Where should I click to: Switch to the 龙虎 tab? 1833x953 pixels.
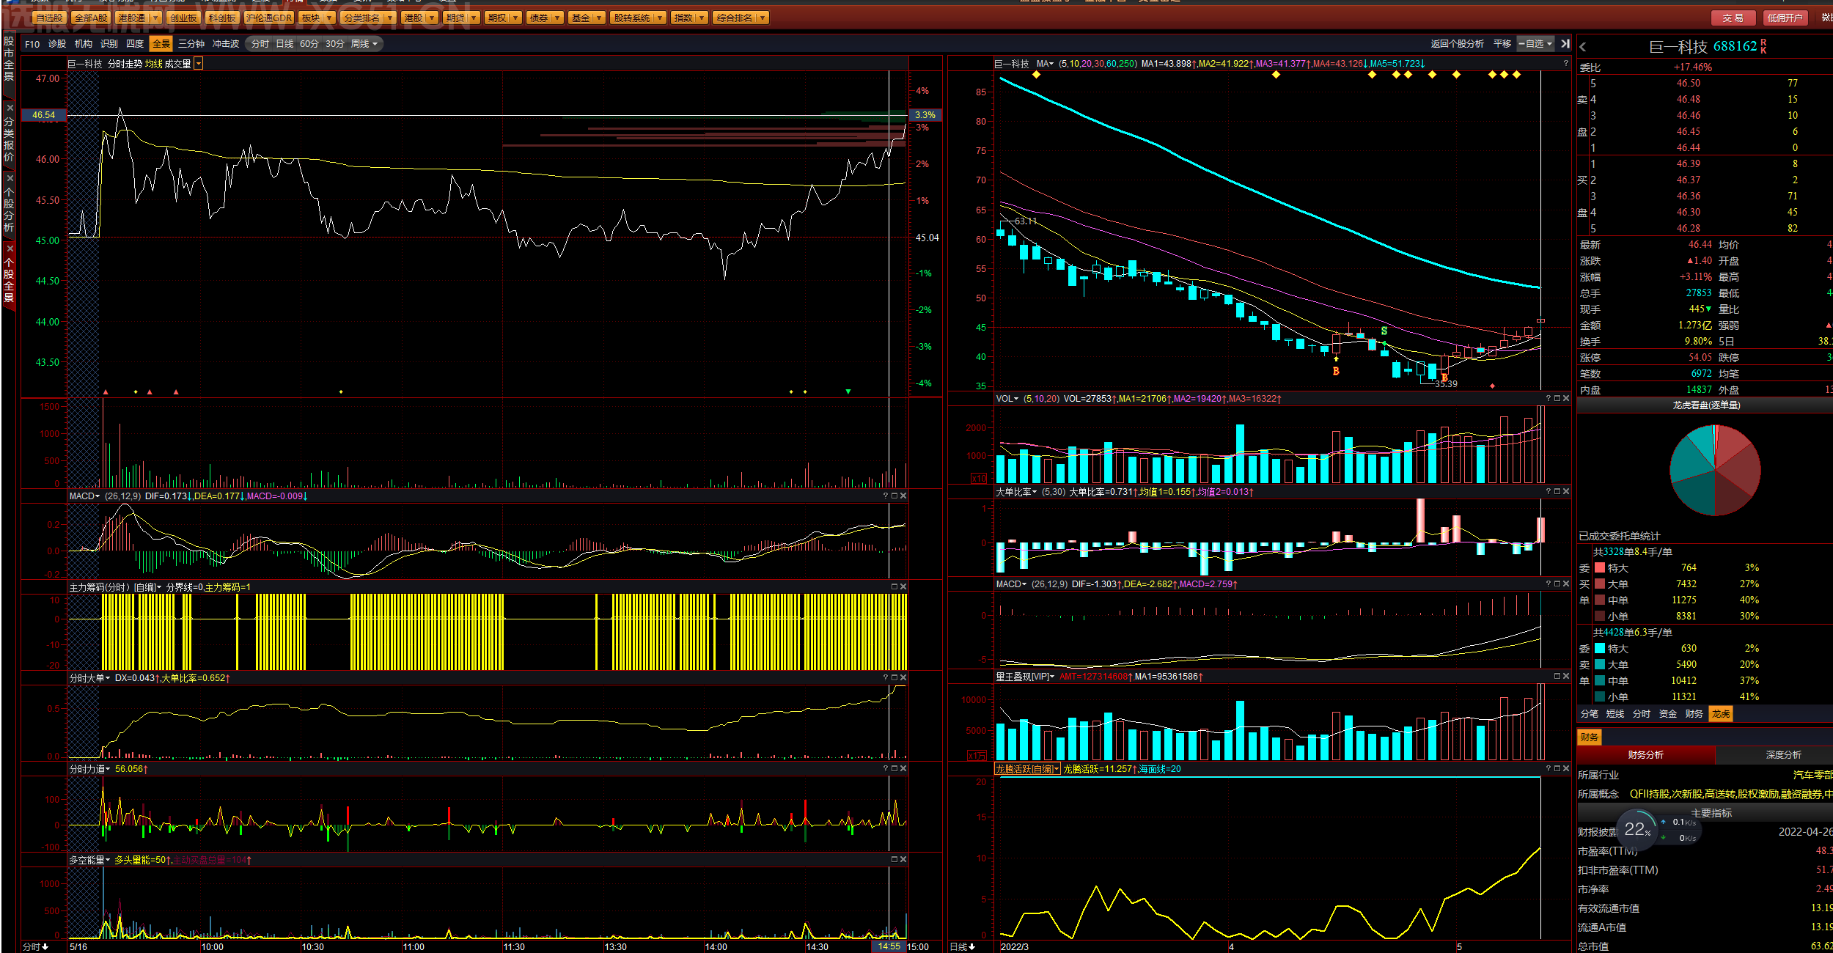[x=1720, y=714]
